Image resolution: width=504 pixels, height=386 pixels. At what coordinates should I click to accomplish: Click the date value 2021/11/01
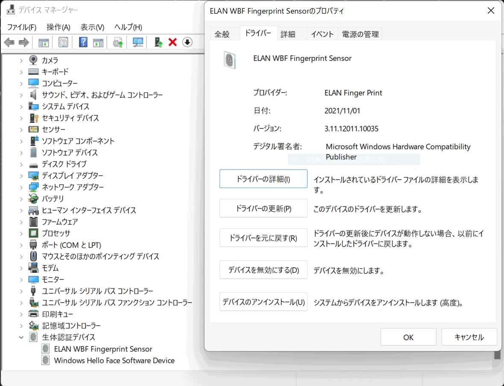tap(342, 111)
